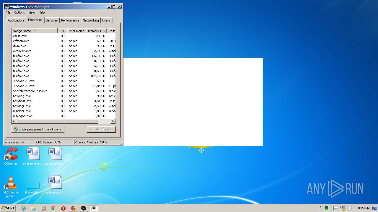This screenshot has height=212, width=378.
Task: Sort by Description column header
Action: (111, 31)
